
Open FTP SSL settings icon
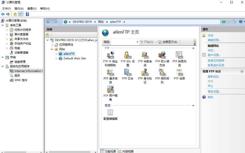pos(128,59)
